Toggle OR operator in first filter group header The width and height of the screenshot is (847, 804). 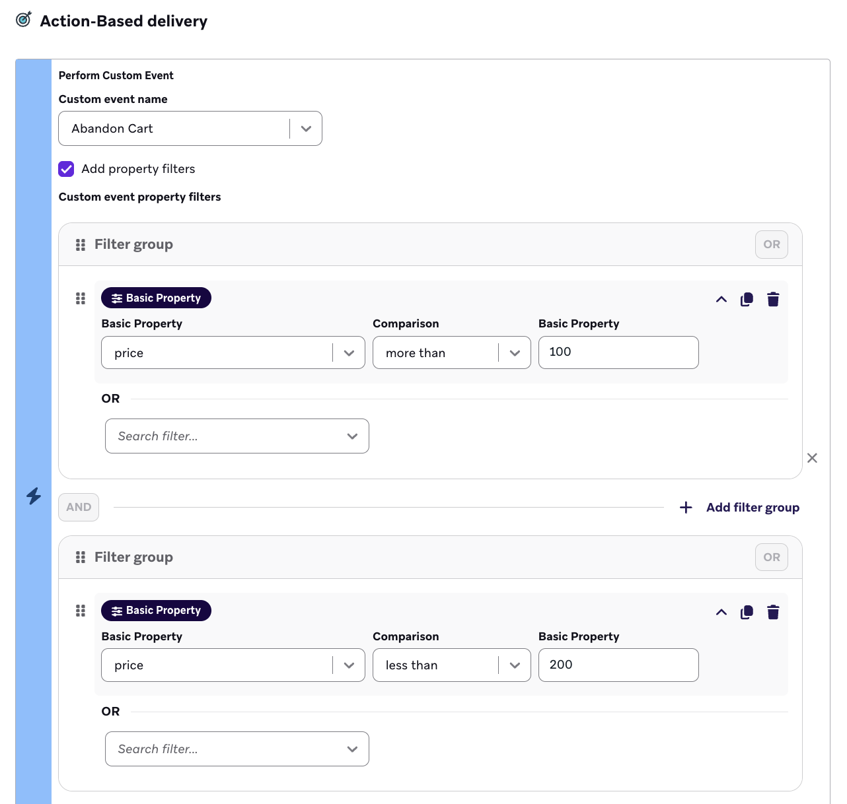click(772, 244)
